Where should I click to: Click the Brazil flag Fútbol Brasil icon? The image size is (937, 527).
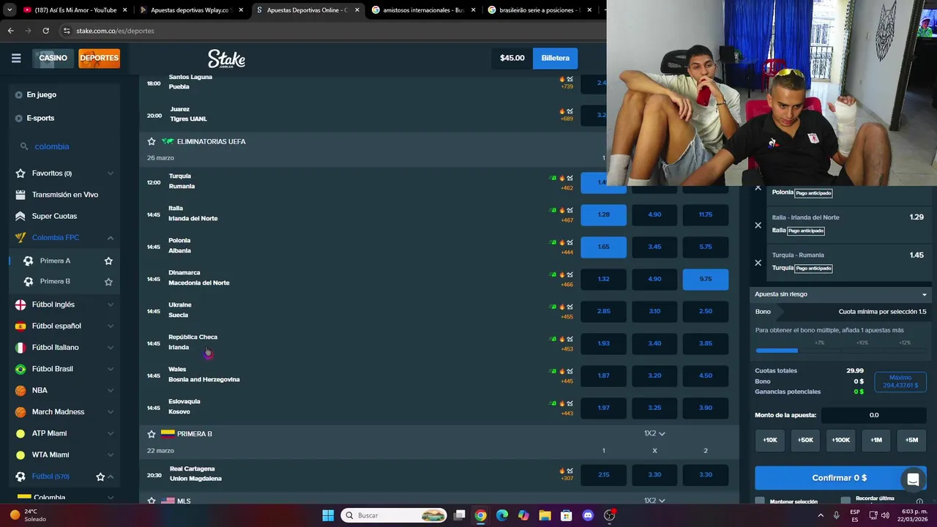click(x=20, y=369)
